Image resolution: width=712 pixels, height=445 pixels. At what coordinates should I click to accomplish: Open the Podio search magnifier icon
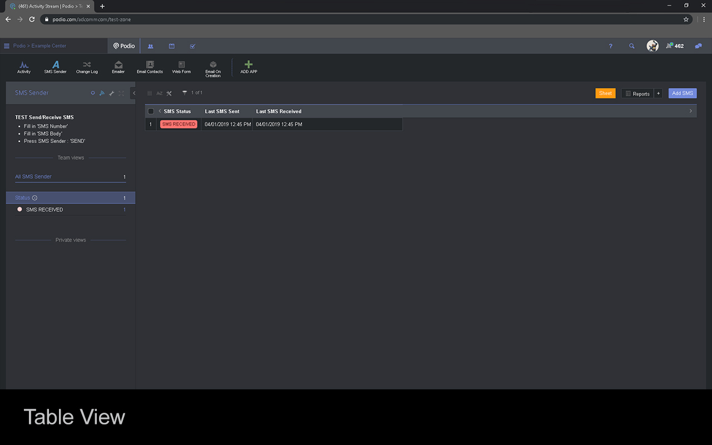coord(631,46)
